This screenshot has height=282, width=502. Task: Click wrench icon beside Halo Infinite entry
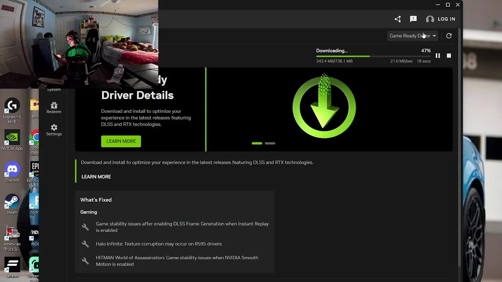(x=85, y=244)
